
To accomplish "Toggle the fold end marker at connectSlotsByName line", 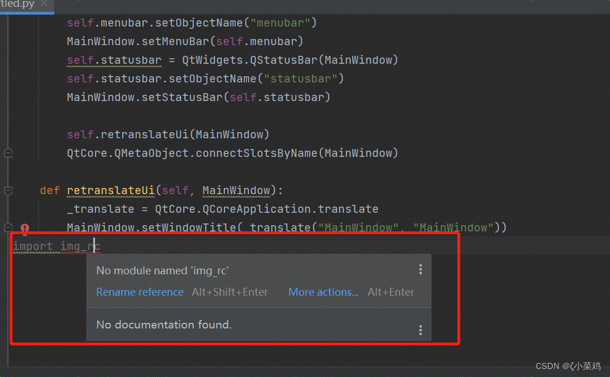I will (8, 153).
